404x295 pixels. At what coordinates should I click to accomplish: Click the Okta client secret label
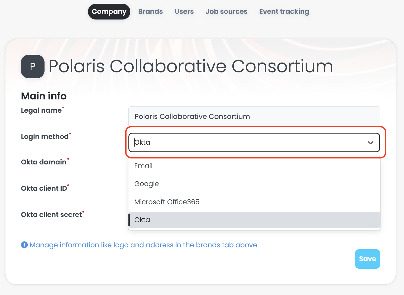(x=52, y=215)
